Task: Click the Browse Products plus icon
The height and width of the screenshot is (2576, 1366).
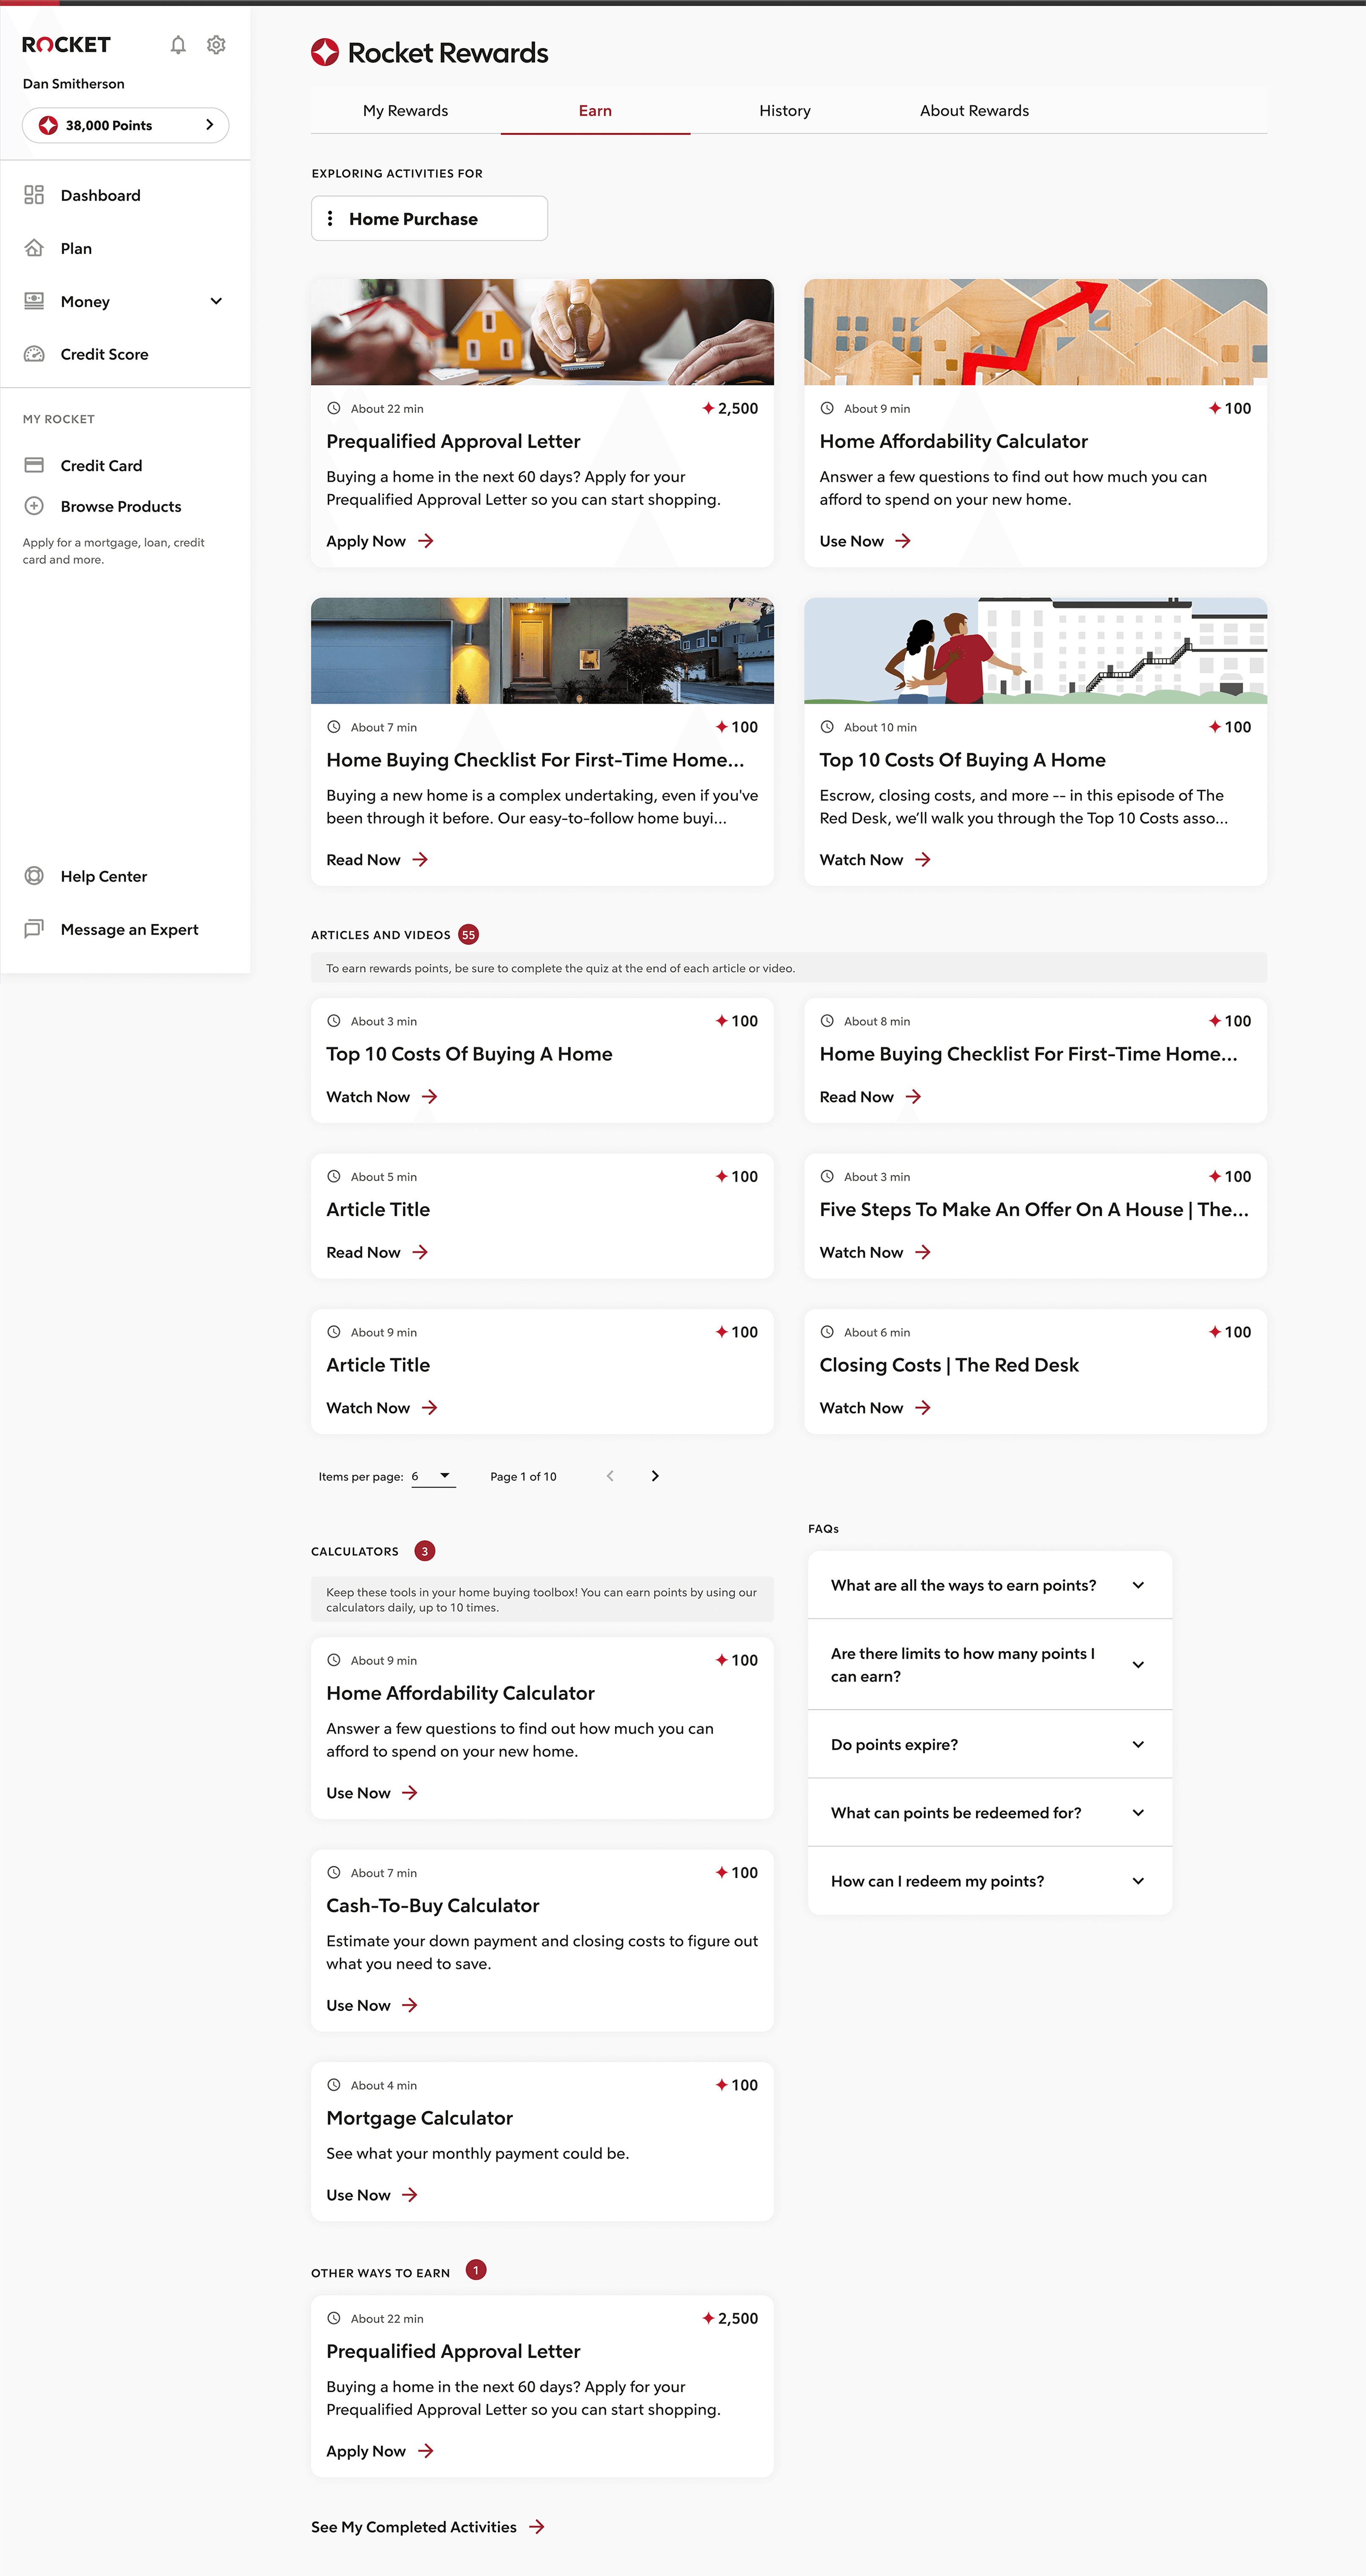Action: pos(34,506)
